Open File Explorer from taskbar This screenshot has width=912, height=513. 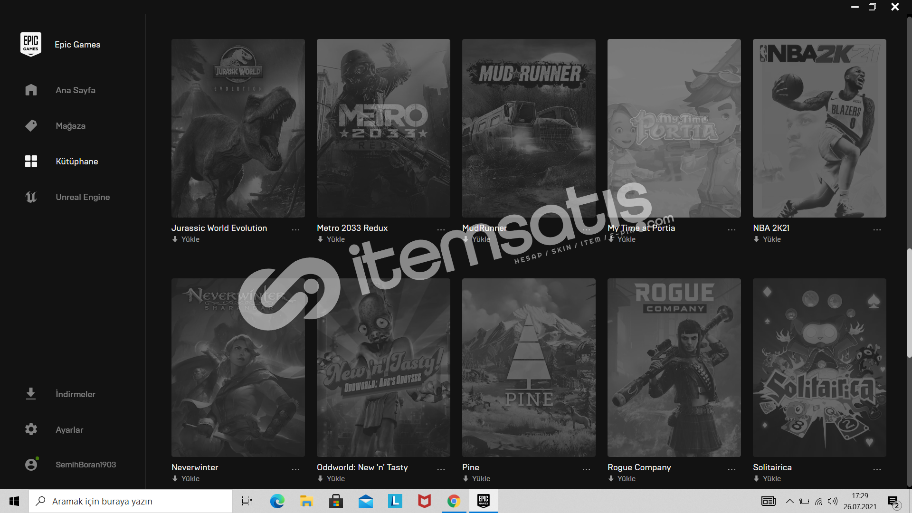[306, 501]
